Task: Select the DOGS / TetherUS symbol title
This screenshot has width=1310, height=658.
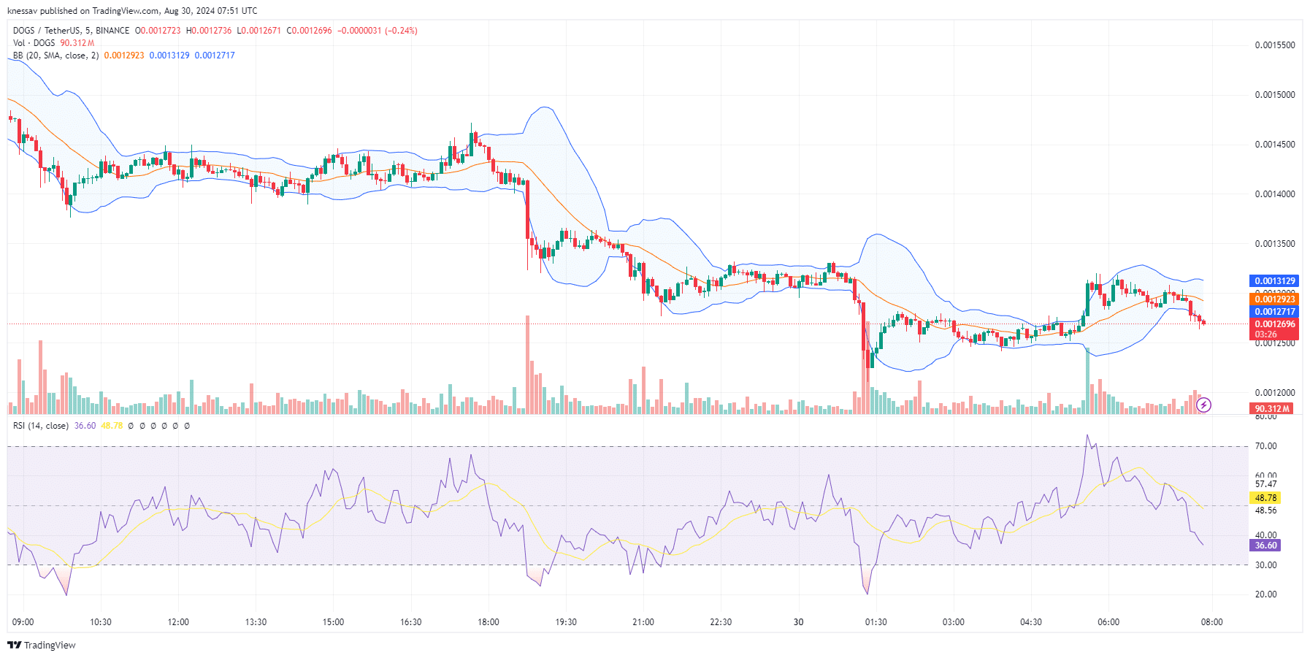Action: 71,31
